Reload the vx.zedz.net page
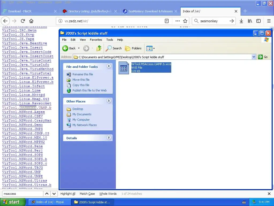The height and width of the screenshot is (206, 274). pyautogui.click(x=23, y=21)
